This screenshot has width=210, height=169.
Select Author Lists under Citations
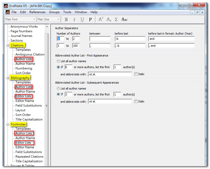(24, 59)
